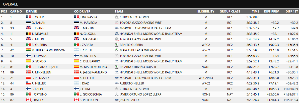Viewport: 299px width, 103px height.
Task: Click the Belgian flag beside T. Neuville
Action: coord(28,34)
